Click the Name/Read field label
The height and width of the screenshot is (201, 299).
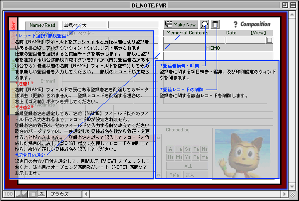pos(42,25)
